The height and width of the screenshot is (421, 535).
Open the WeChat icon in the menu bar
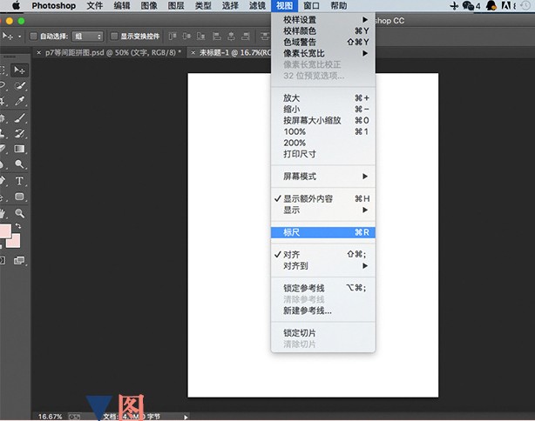pos(468,5)
